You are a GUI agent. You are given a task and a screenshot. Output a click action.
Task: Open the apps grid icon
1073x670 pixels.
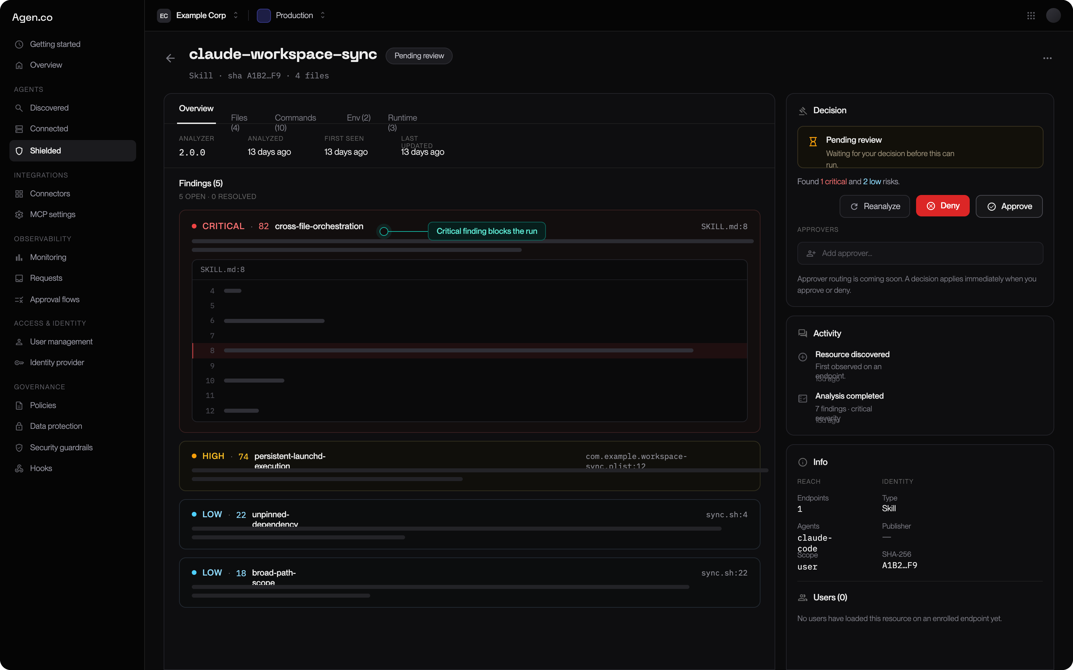pos(1031,15)
